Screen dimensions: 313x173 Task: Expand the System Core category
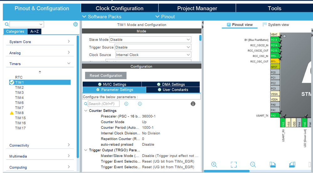pyautogui.click(x=40, y=42)
